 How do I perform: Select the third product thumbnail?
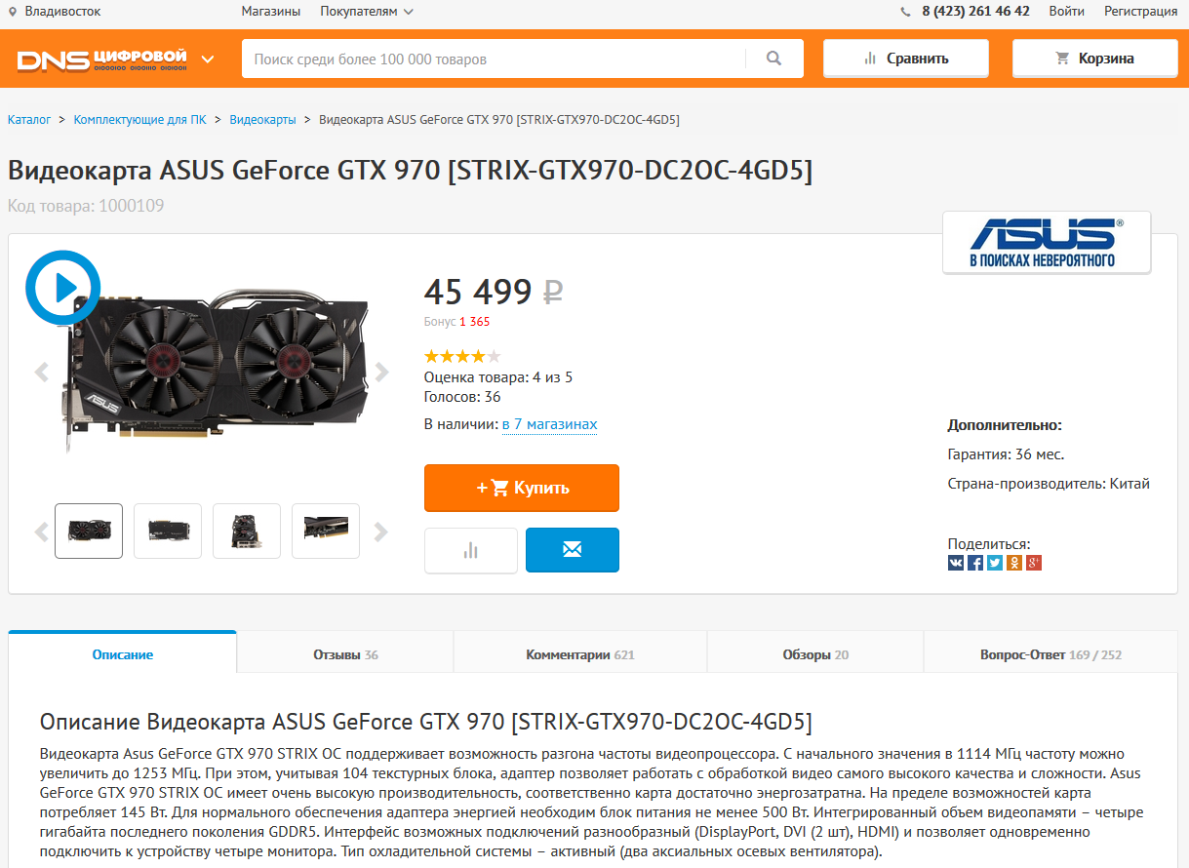coord(247,531)
